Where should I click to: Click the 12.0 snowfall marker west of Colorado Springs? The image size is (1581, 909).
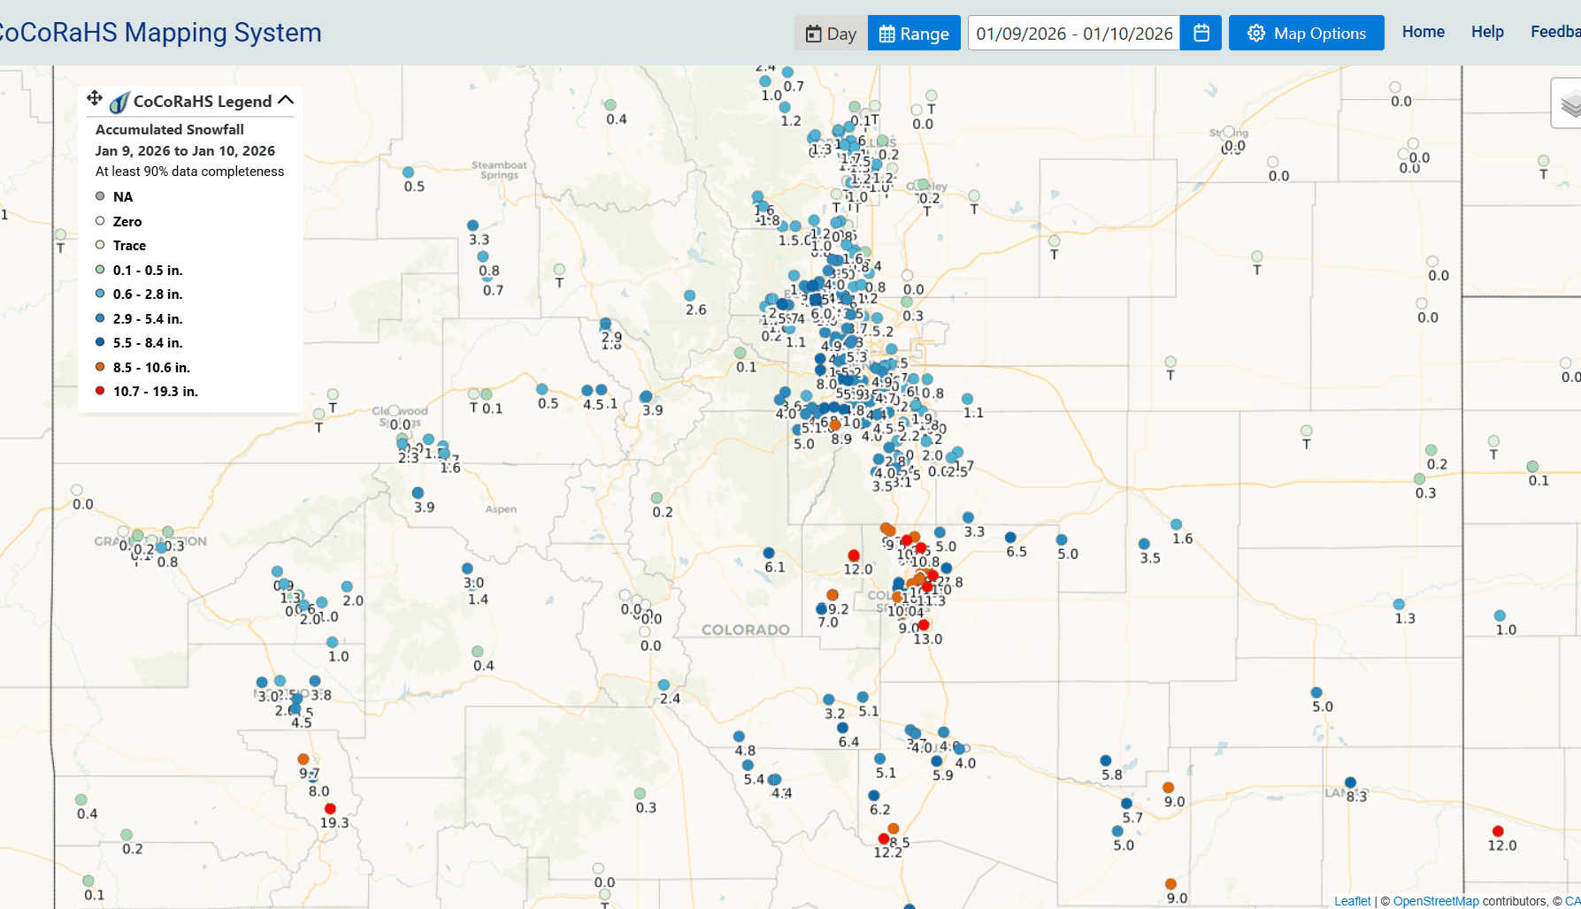coord(854,555)
